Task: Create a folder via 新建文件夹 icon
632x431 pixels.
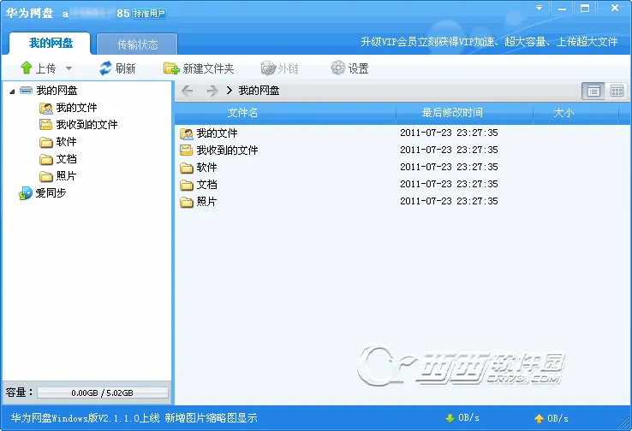Action: coord(171,68)
